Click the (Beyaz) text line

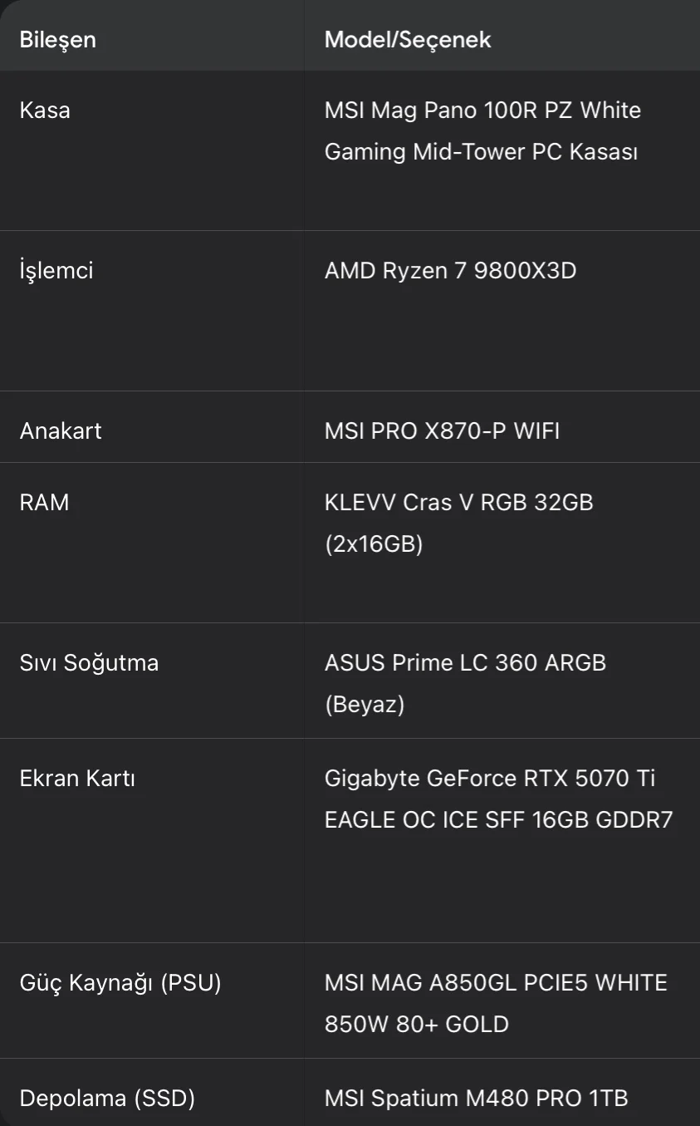coord(365,704)
